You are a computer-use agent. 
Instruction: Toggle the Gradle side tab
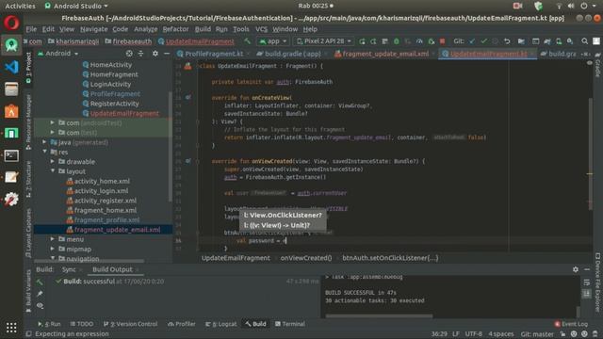[x=597, y=66]
